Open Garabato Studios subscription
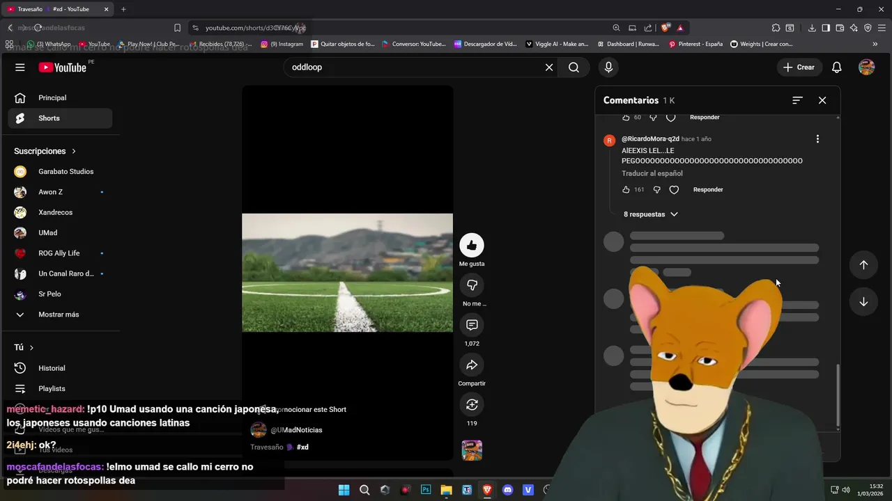This screenshot has height=501, width=892. click(x=60, y=172)
